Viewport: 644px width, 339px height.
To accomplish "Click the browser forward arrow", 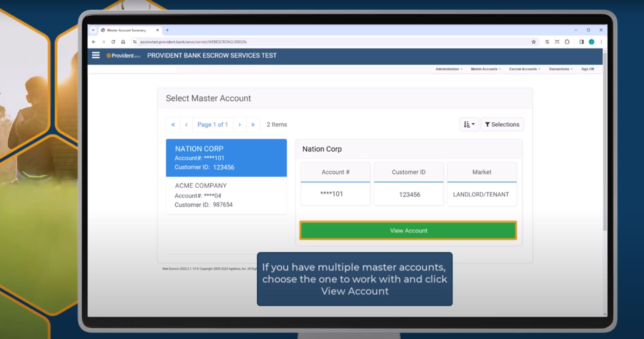I will tap(103, 42).
